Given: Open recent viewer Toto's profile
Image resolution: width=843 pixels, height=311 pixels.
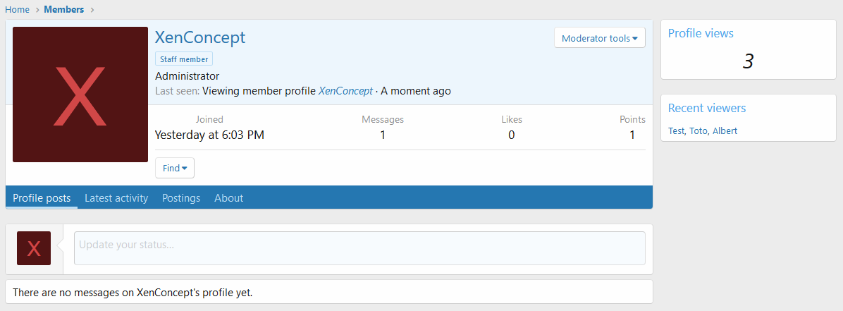Looking at the screenshot, I should tap(698, 131).
